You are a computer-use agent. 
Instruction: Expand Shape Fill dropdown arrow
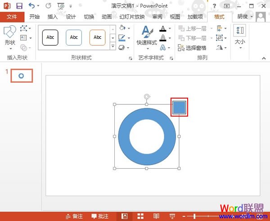click(129, 28)
